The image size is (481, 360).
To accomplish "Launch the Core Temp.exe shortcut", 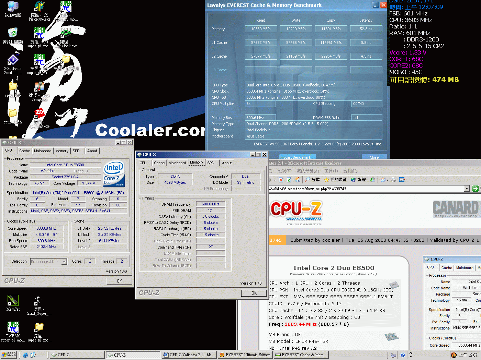I will pyautogui.click(x=39, y=91).
